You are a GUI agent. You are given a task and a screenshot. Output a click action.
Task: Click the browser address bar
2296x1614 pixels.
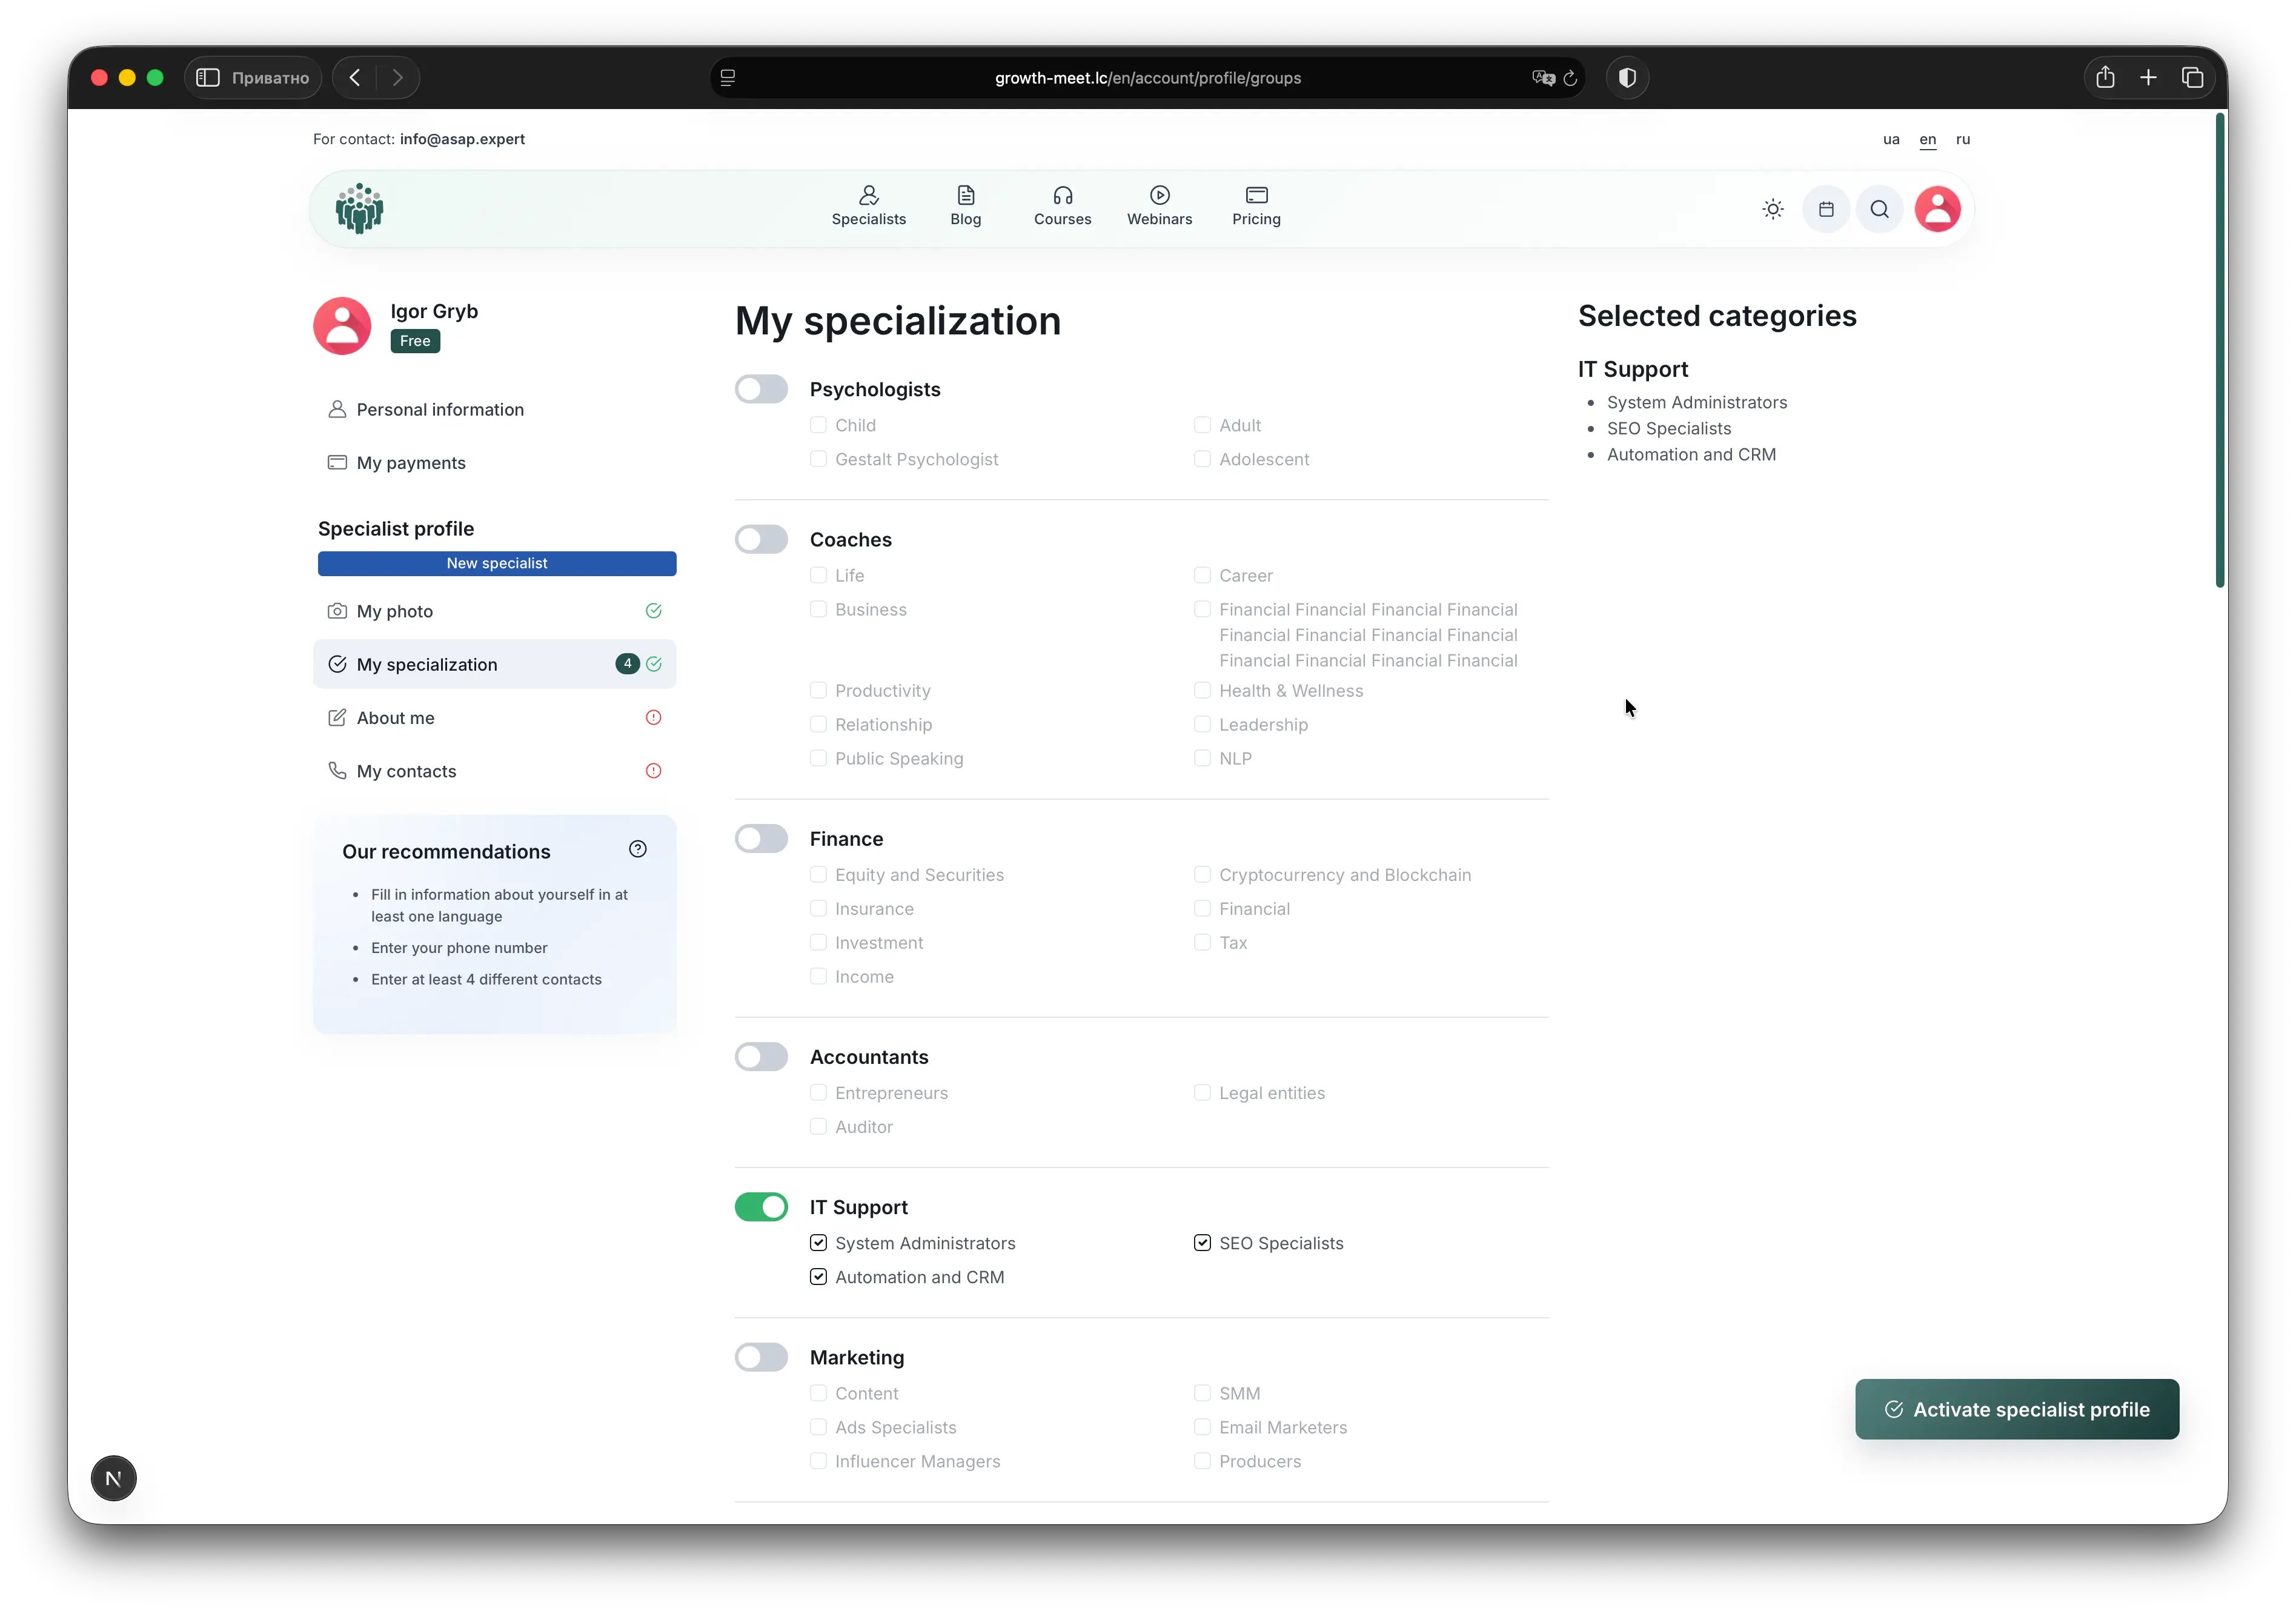coord(1147,78)
